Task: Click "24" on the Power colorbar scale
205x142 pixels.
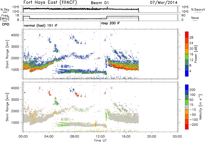Action: [x=191, y=43]
